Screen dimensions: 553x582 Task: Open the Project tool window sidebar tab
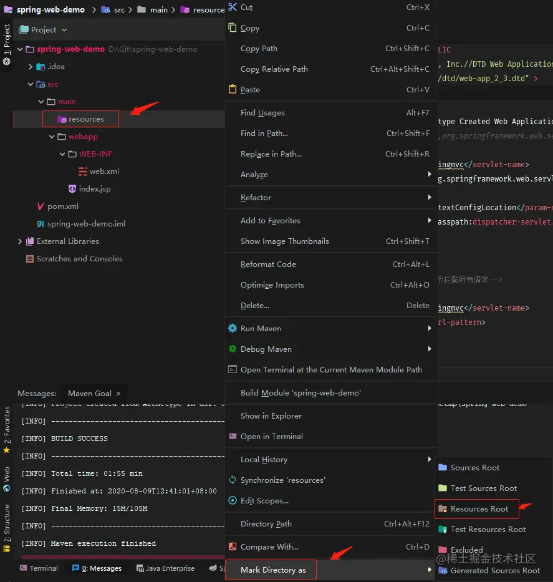(x=6, y=44)
